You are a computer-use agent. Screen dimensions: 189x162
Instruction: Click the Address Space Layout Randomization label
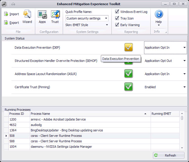point(46,74)
